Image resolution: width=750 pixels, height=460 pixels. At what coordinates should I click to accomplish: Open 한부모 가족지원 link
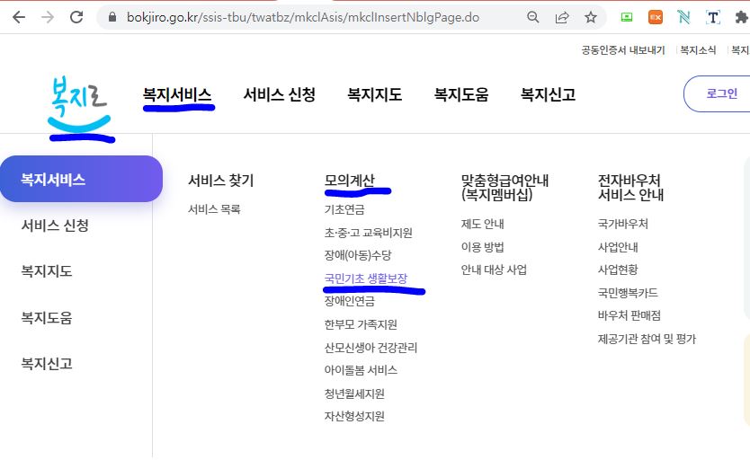point(361,324)
